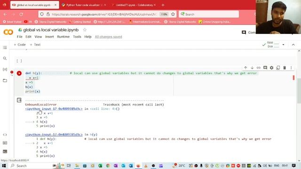Rename notebook title global vs local variable.ipynb

51,30
